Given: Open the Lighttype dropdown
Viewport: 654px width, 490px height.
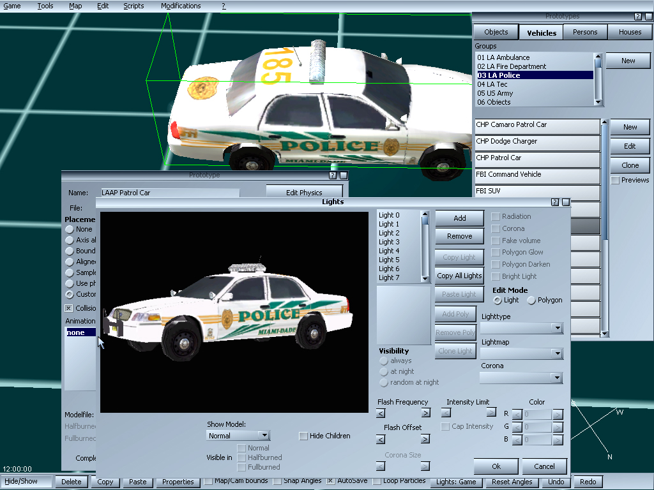Looking at the screenshot, I should [558, 329].
